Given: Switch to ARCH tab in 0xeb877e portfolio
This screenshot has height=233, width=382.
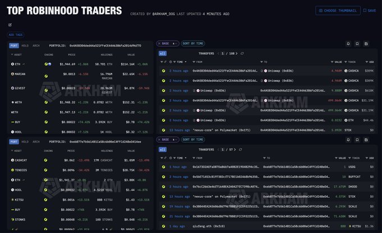Looking at the screenshot, I should pos(36,141).
